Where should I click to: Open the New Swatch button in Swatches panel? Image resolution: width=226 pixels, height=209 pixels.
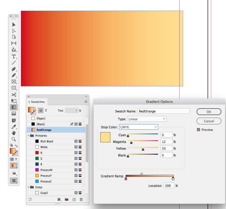(74, 199)
